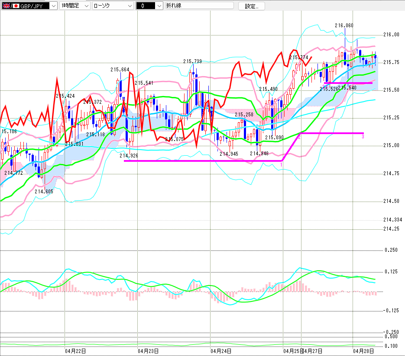Click magenta wave point number 1

click(282, 164)
